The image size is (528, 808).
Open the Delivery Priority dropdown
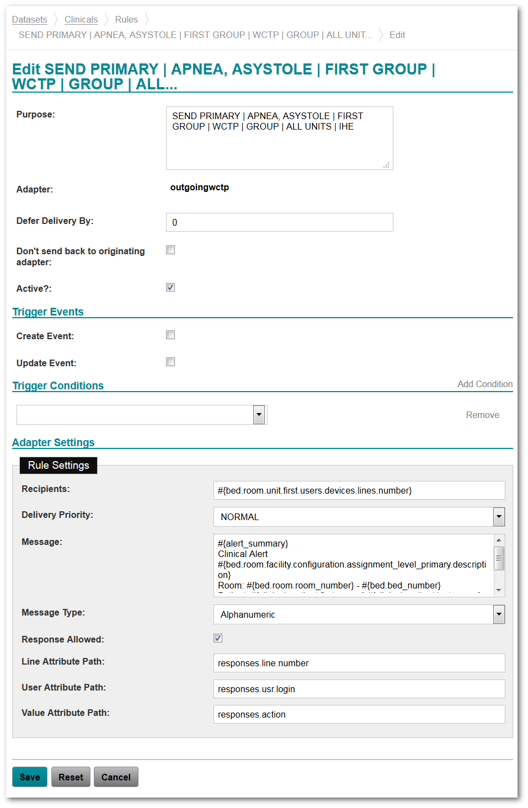[499, 517]
